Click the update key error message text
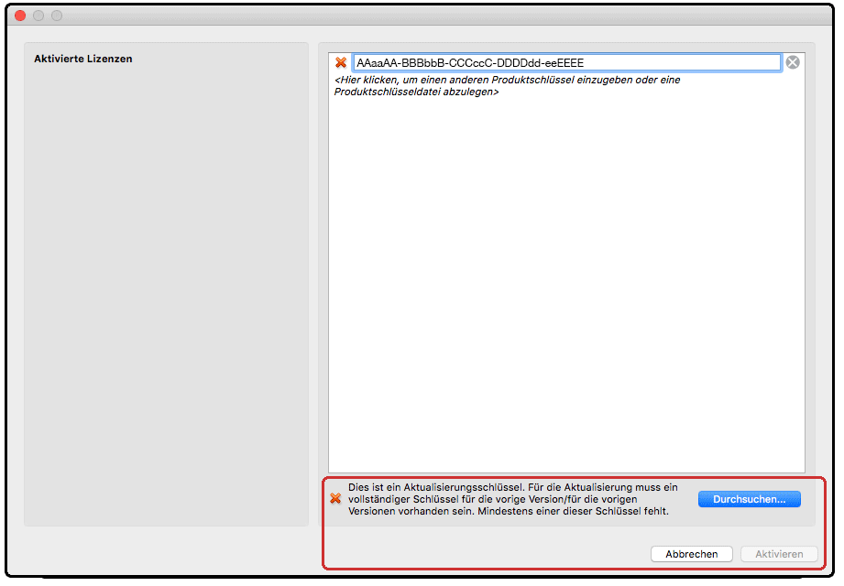Image resolution: width=844 pixels, height=586 pixels. click(513, 499)
